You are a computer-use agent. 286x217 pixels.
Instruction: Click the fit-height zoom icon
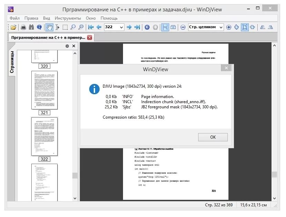(x=237, y=27)
